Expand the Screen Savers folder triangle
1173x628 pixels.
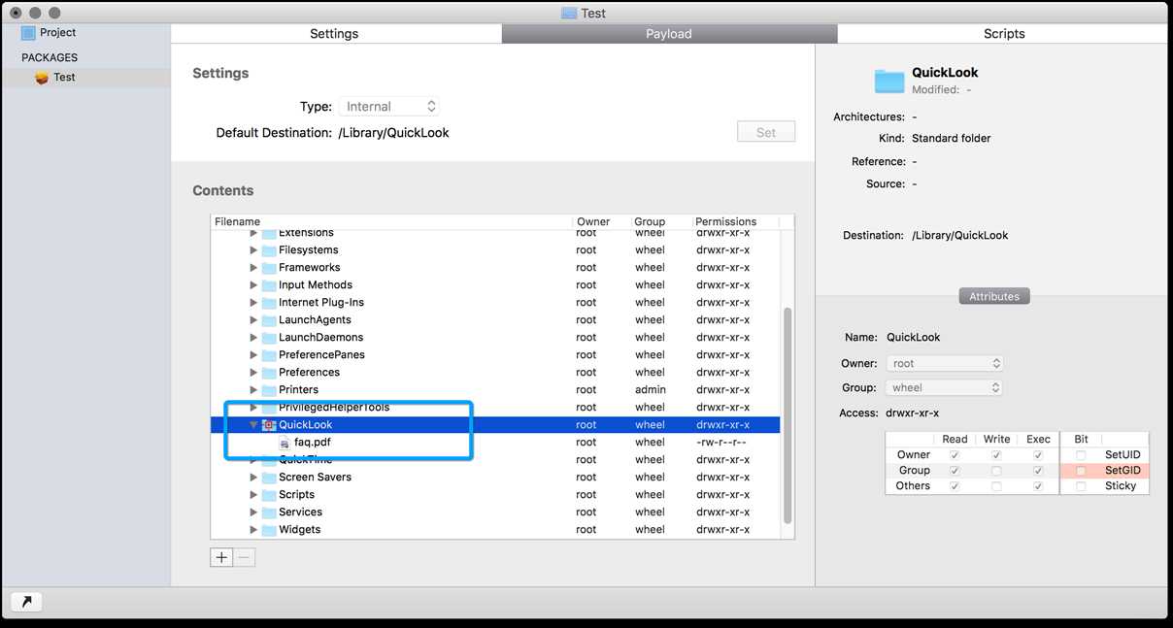tap(253, 478)
